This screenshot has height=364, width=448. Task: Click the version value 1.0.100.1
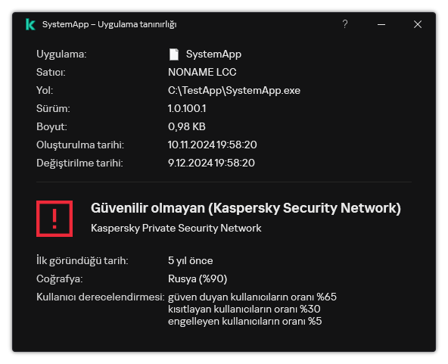pos(187,108)
